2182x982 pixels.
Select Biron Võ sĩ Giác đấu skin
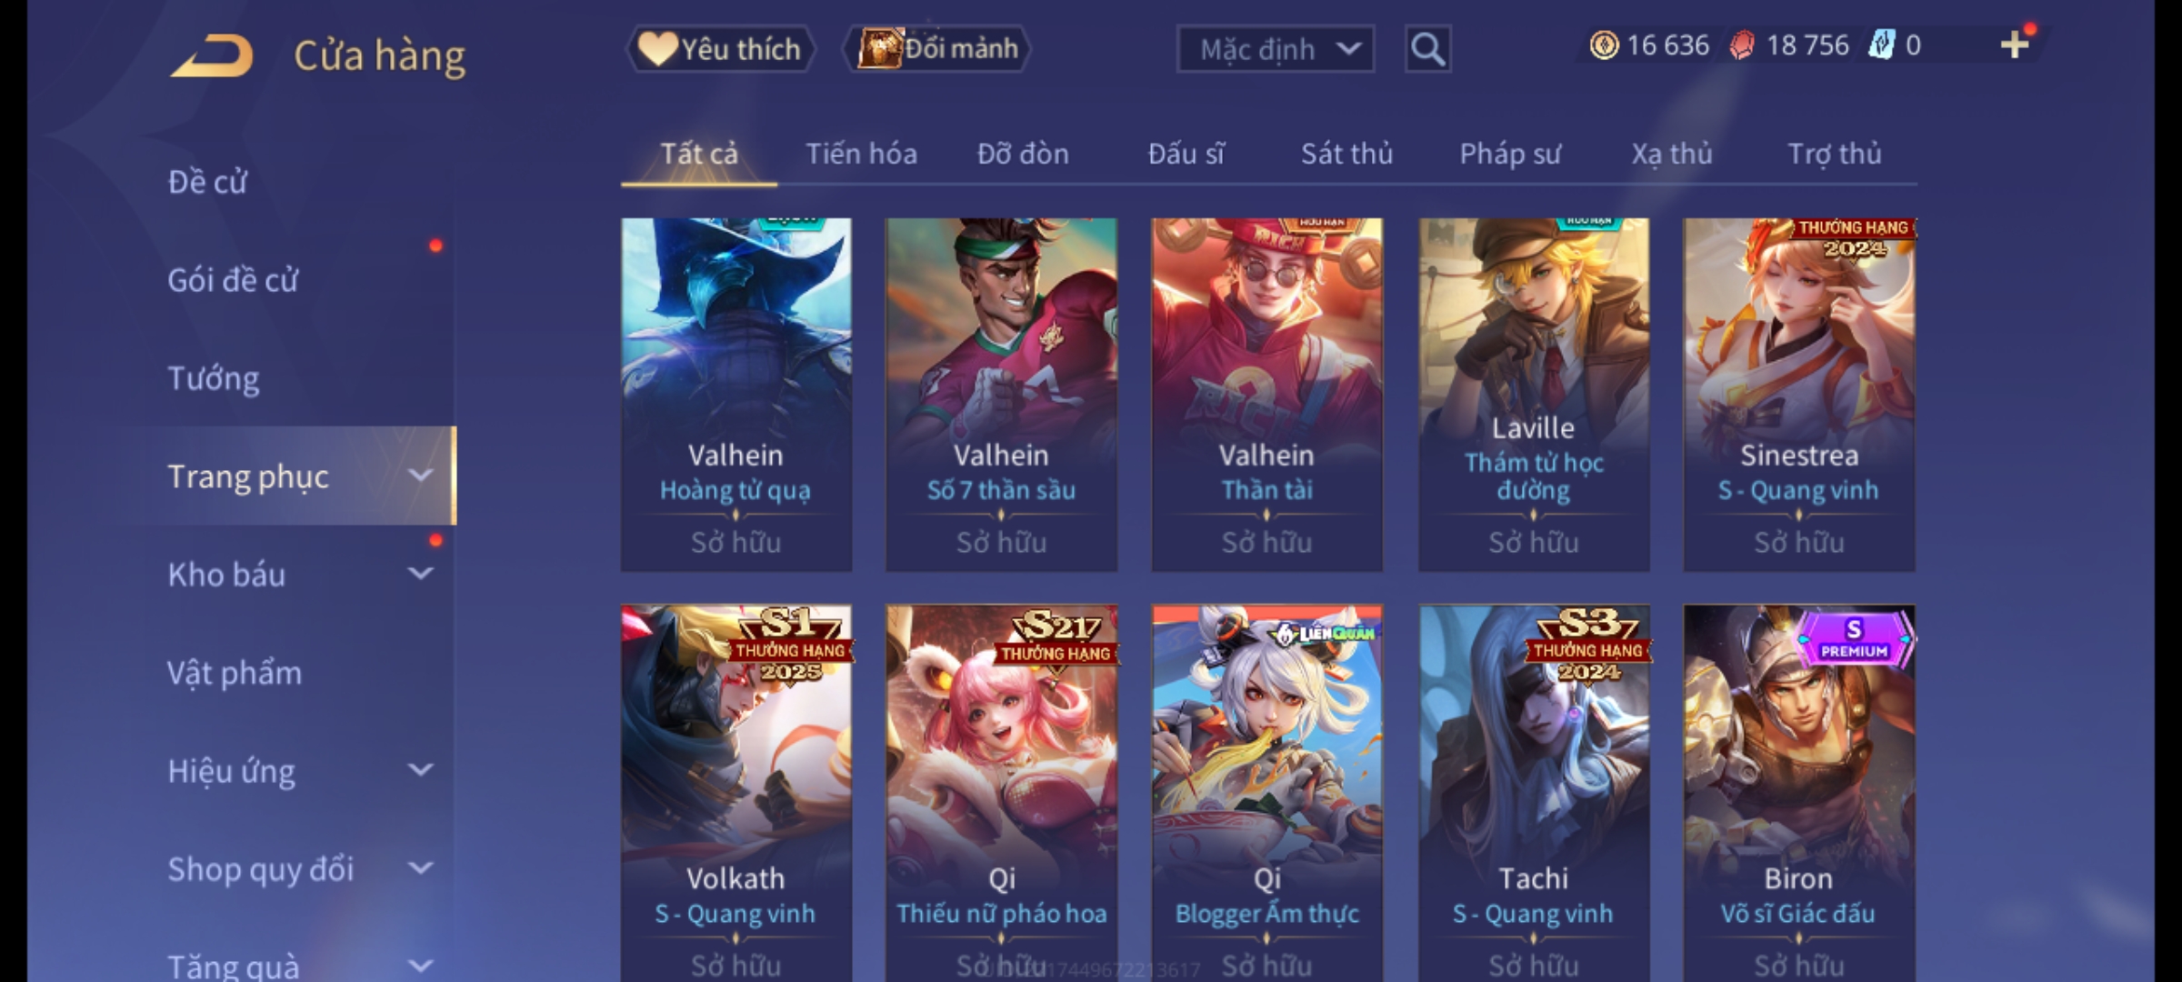[x=1799, y=793]
